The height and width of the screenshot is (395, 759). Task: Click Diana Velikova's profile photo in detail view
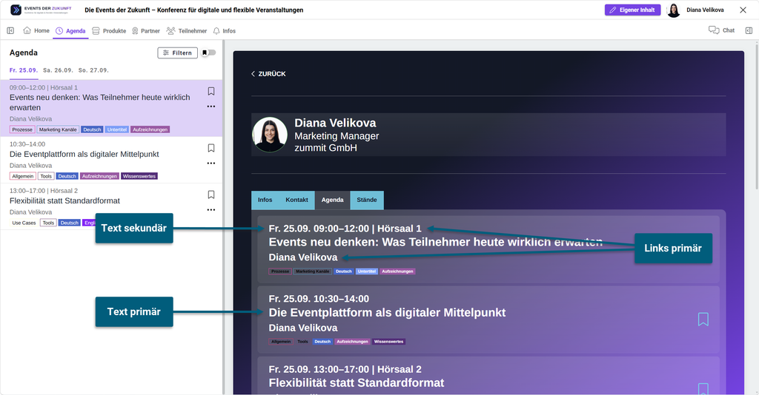[x=270, y=134]
